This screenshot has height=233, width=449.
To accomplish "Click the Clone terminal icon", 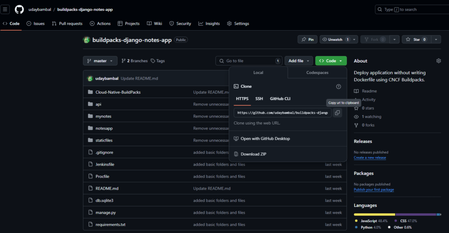I will [236, 86].
